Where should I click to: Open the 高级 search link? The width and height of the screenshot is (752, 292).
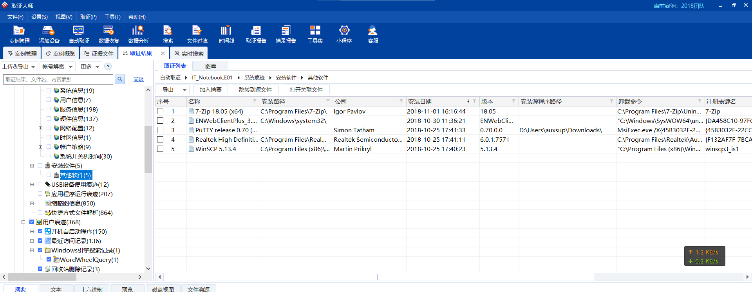pyautogui.click(x=139, y=79)
